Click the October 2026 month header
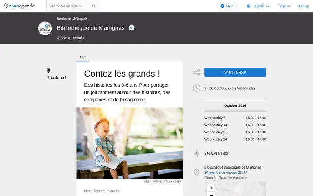This screenshot has height=196, width=313. 235,105
